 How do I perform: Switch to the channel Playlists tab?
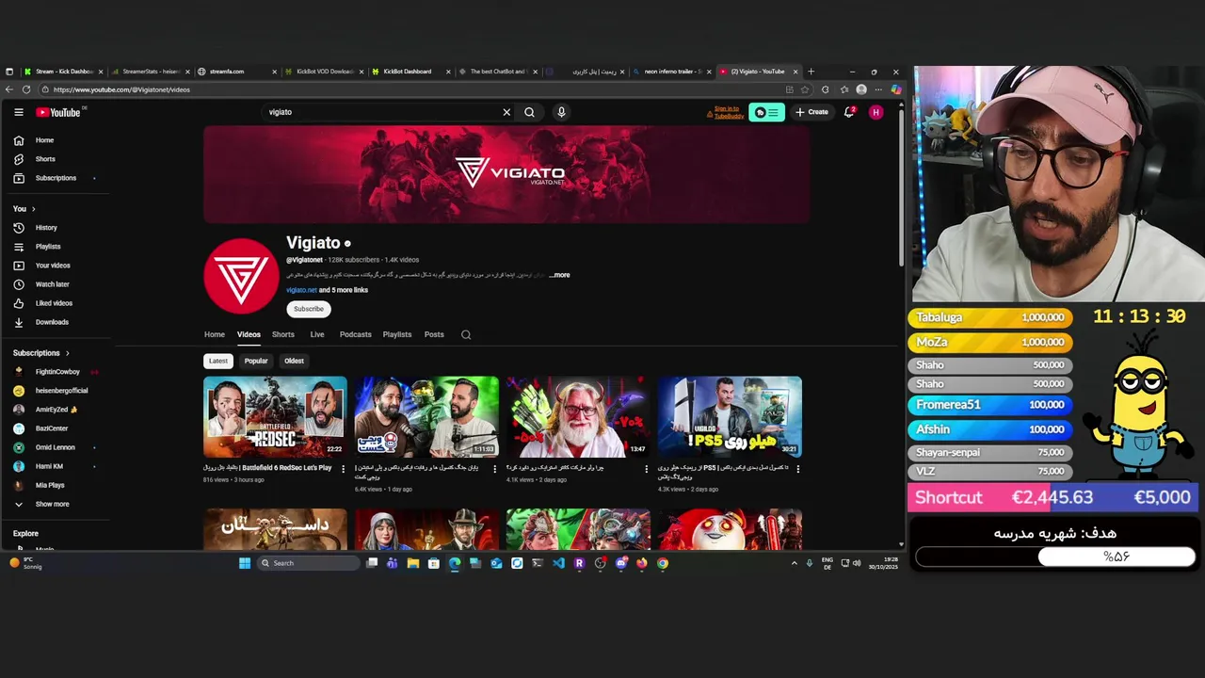click(x=397, y=334)
